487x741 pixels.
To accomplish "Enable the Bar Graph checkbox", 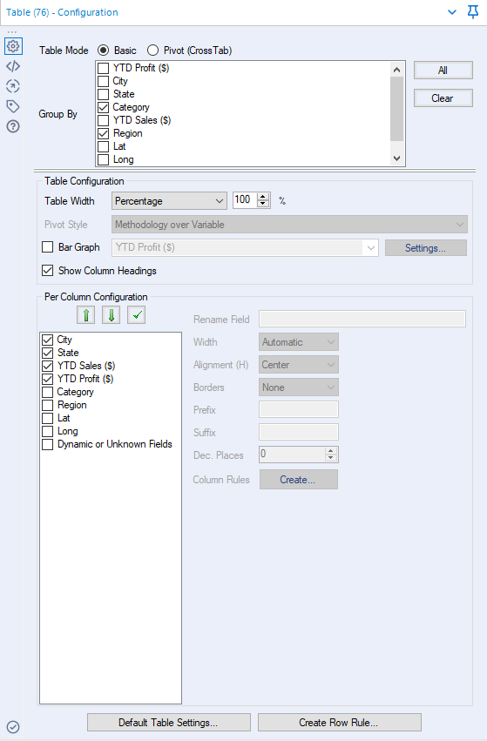I will 48,247.
